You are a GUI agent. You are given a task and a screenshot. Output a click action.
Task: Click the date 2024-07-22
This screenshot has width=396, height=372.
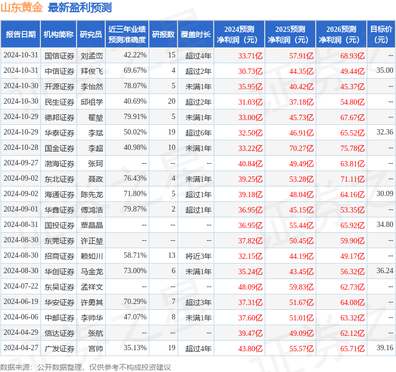[x=21, y=286]
